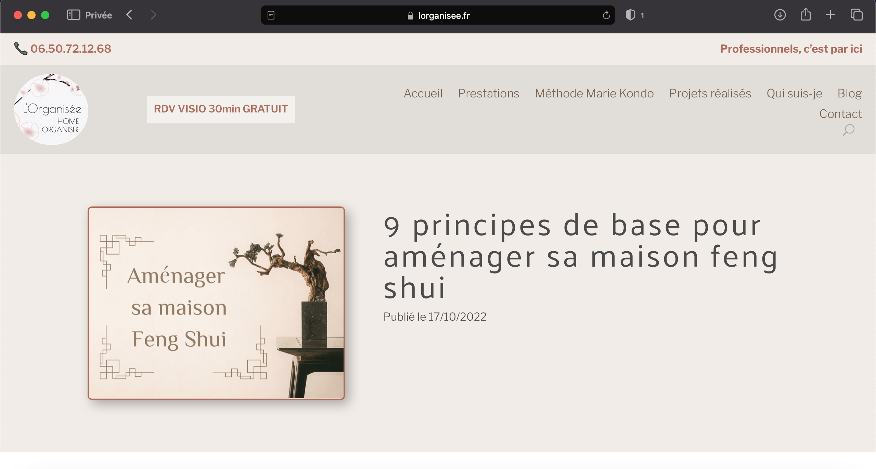Open the site search magnifier
Image resolution: width=876 pixels, height=469 pixels.
[x=848, y=130]
